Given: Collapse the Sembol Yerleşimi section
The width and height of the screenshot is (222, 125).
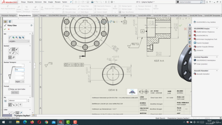Looking at the screenshot, I should coord(30,62).
